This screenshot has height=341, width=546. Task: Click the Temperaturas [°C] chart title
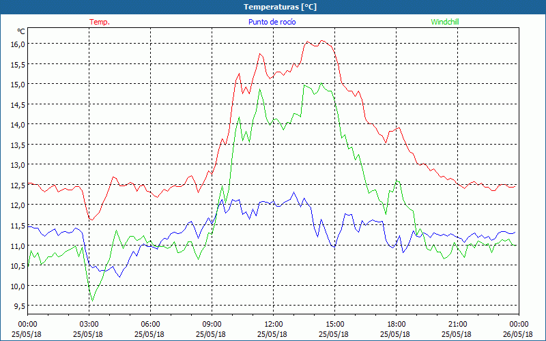click(280, 7)
